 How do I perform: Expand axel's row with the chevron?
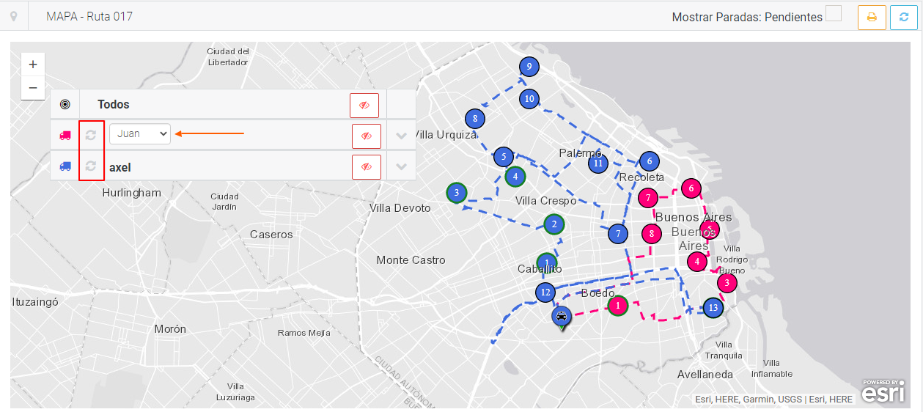tap(401, 166)
